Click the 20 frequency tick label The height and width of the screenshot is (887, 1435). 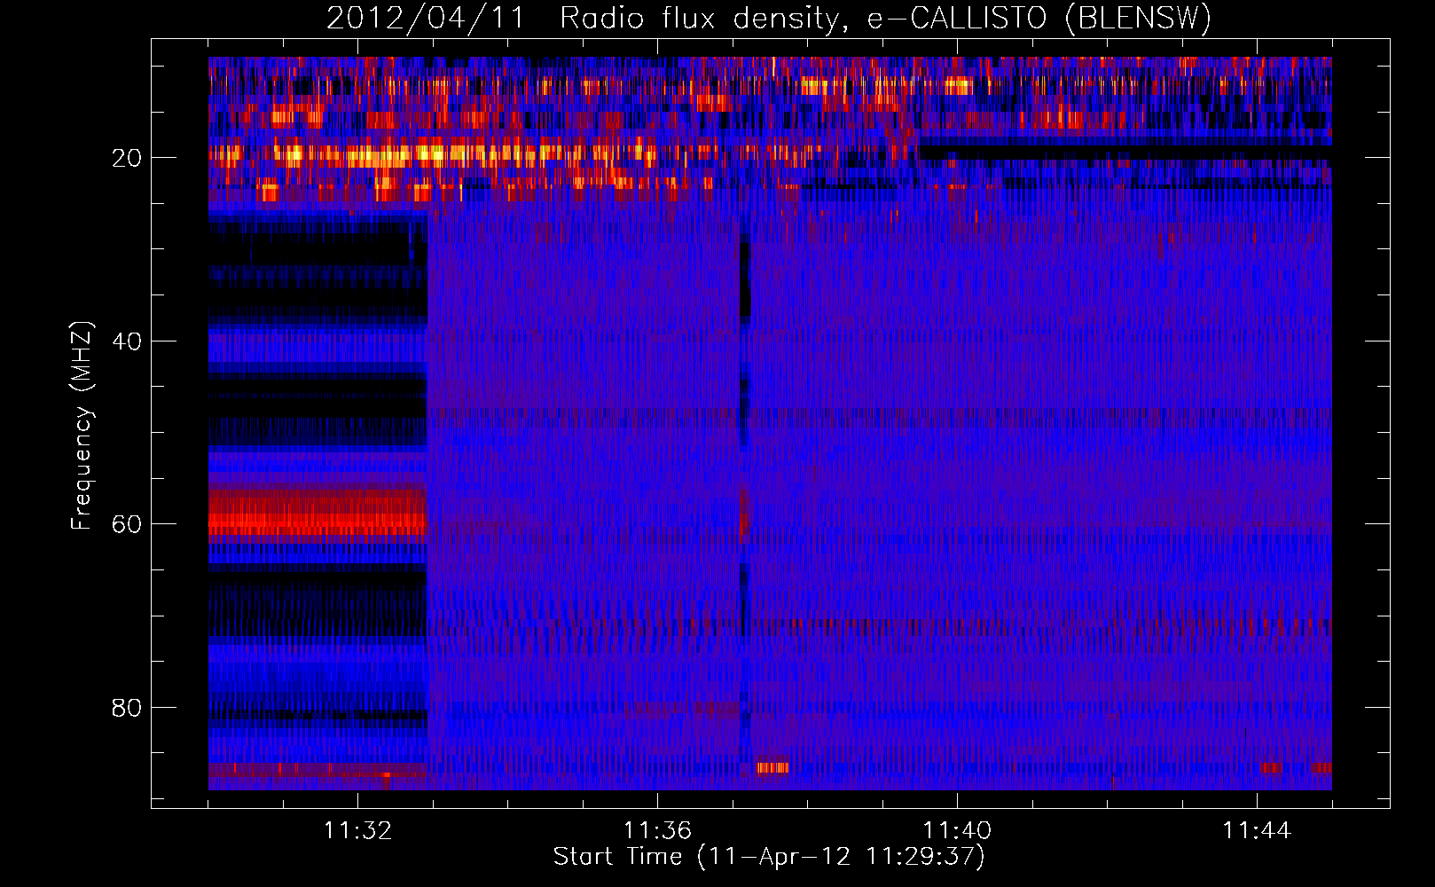pos(127,158)
